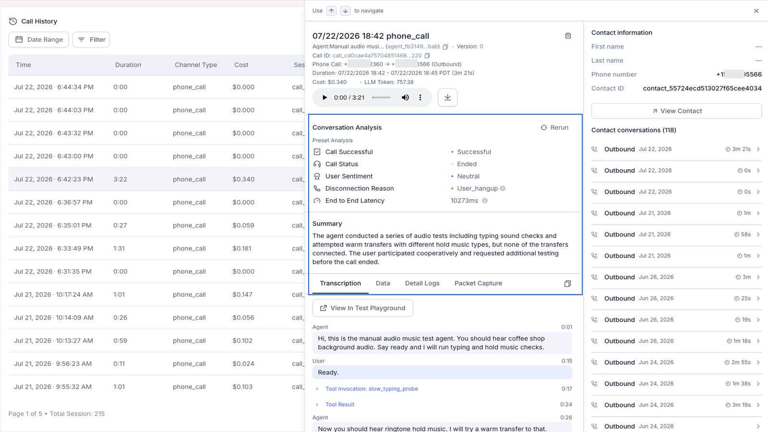Open Outbound Jun 24 2m 55s conversation chevron

tap(758, 362)
